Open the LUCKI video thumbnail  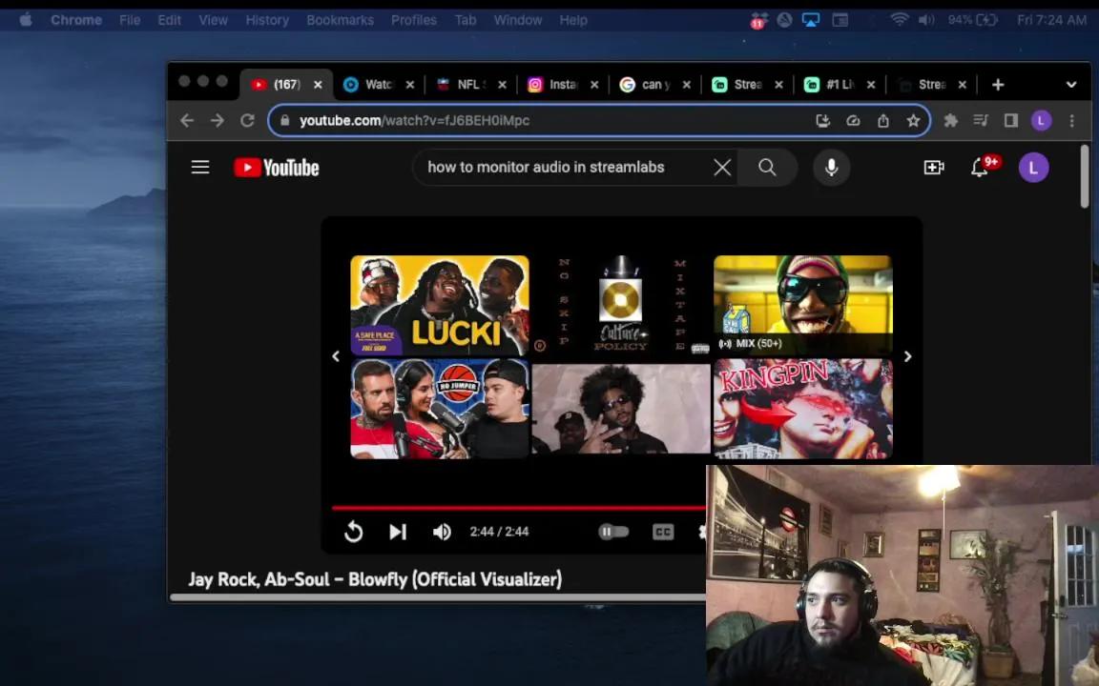pos(440,306)
